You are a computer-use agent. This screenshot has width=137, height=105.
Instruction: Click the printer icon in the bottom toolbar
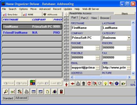pos(27,91)
